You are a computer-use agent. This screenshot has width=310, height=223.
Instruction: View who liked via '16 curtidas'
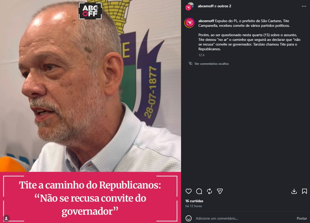tap(194, 201)
